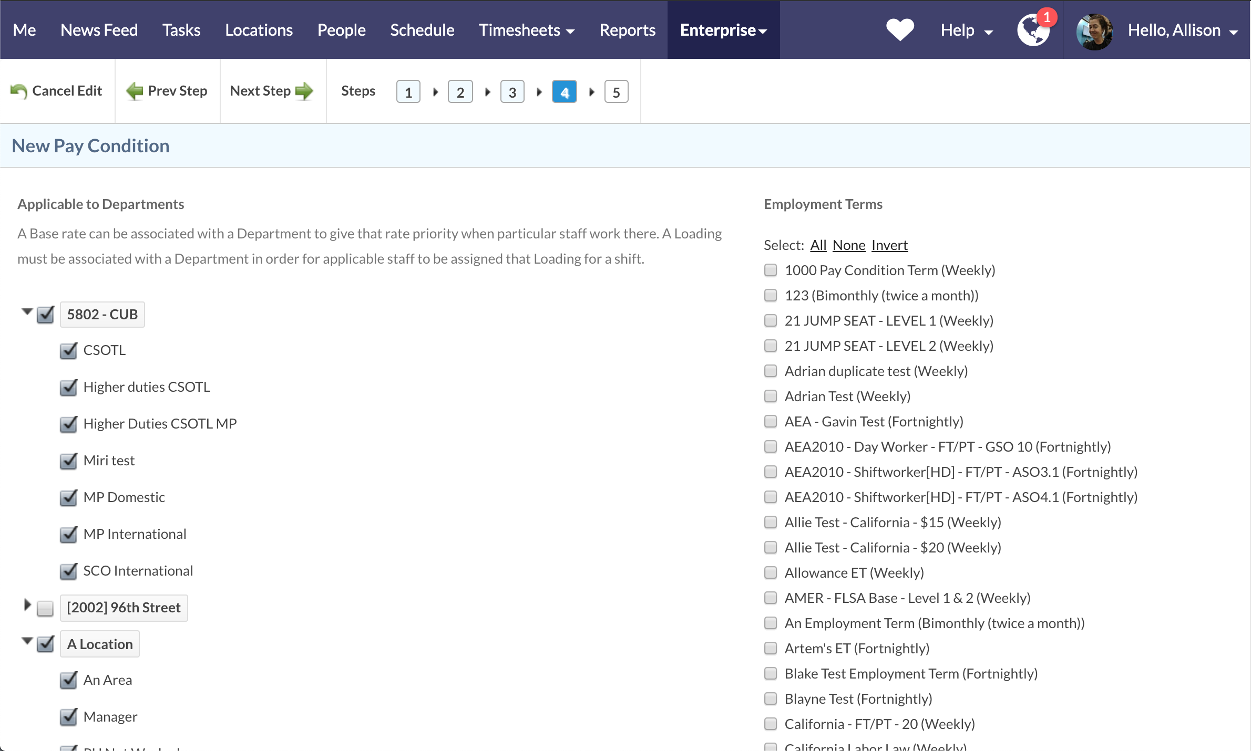Open the People page

[x=341, y=30]
